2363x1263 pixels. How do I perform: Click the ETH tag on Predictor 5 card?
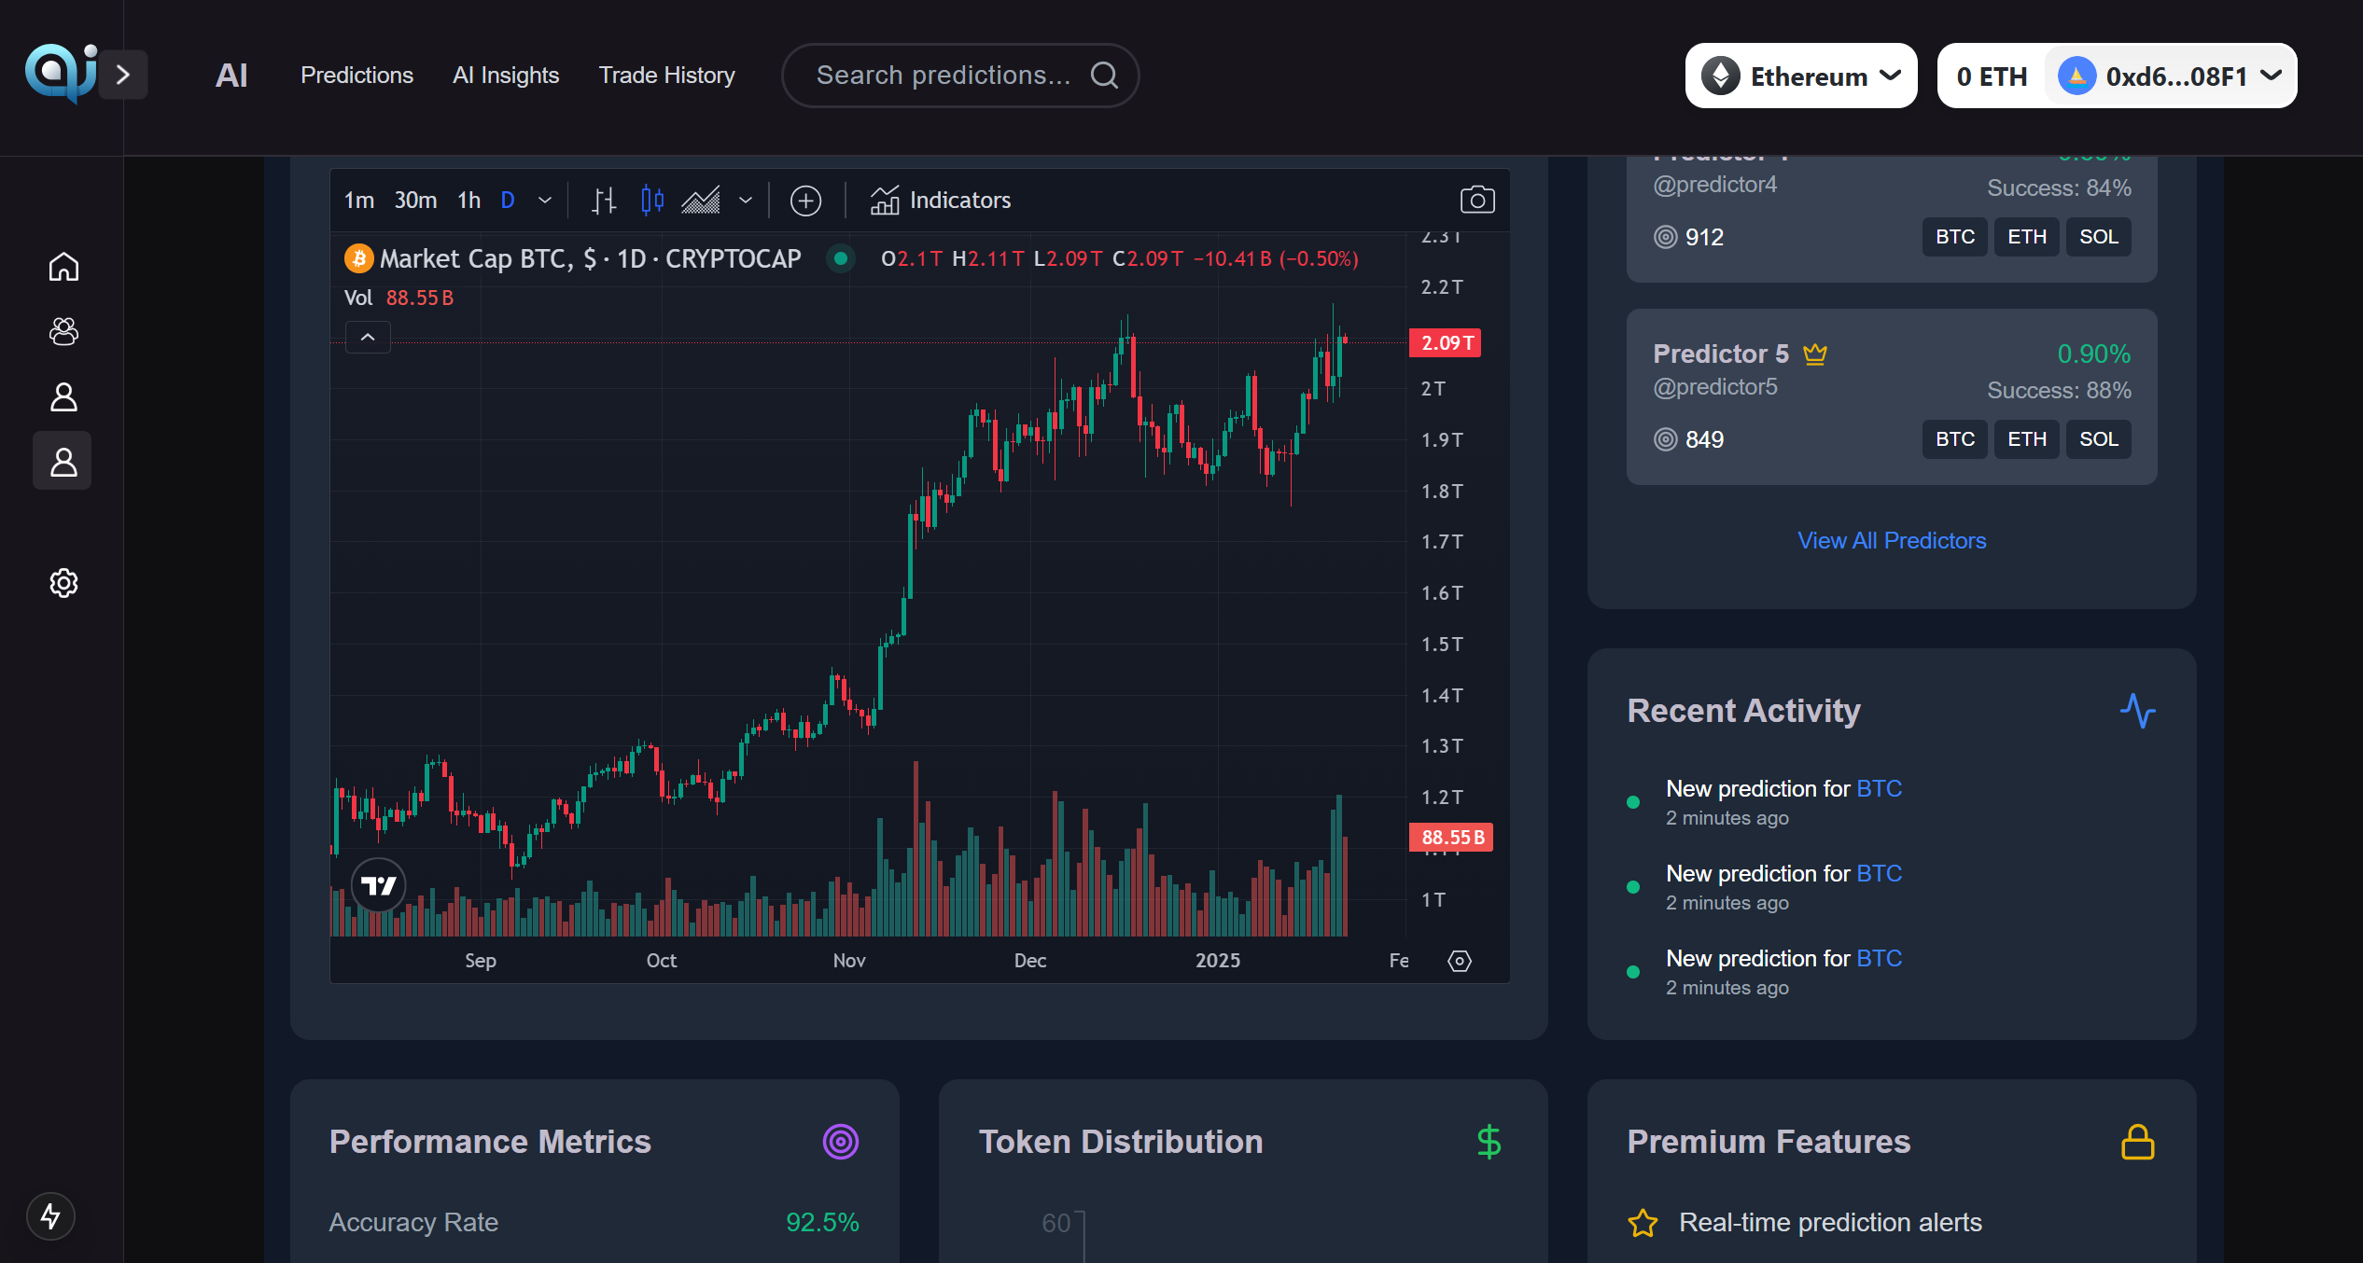pos(2027,439)
